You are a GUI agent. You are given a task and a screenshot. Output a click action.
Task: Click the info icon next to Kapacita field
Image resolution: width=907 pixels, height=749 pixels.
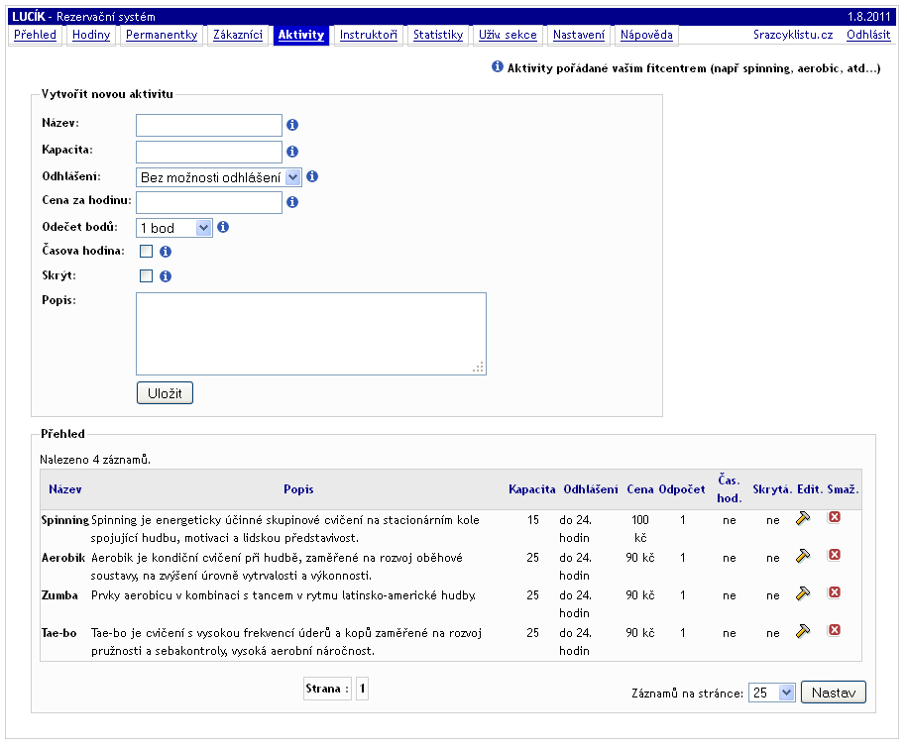pyautogui.click(x=292, y=152)
